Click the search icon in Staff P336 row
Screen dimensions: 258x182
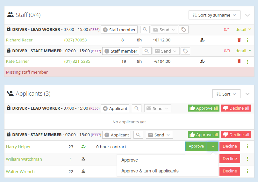145,29
